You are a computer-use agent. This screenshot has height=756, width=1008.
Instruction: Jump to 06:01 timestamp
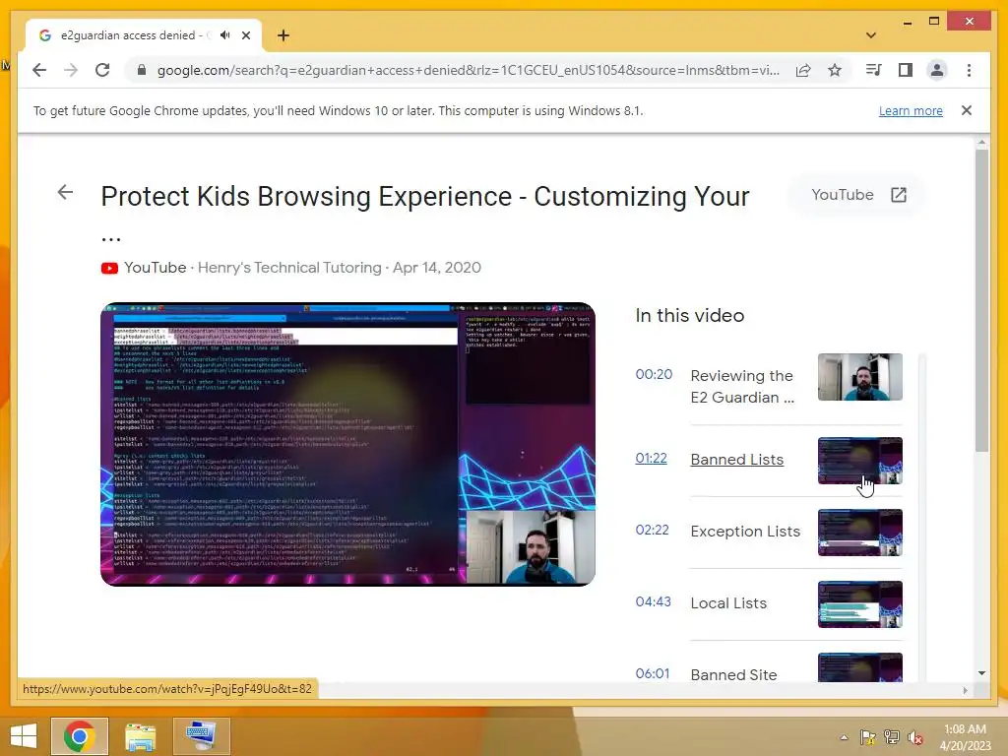[x=653, y=673]
